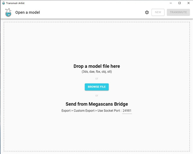Image resolution: width=193 pixels, height=154 pixels.
Task: Click the "Open a model" page title
Action: (28, 13)
